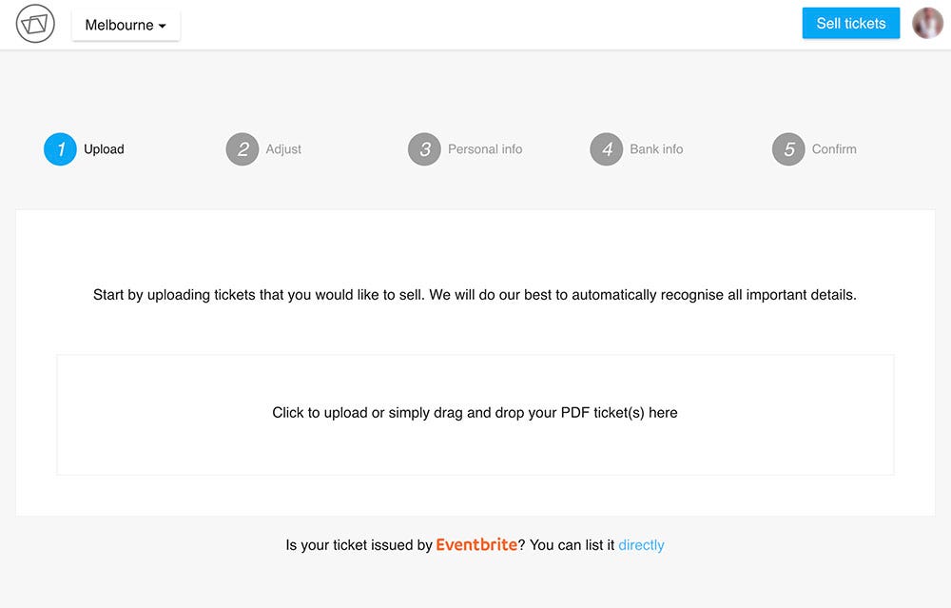The image size is (951, 608).
Task: Go to the Personal info step
Action: [x=485, y=149]
